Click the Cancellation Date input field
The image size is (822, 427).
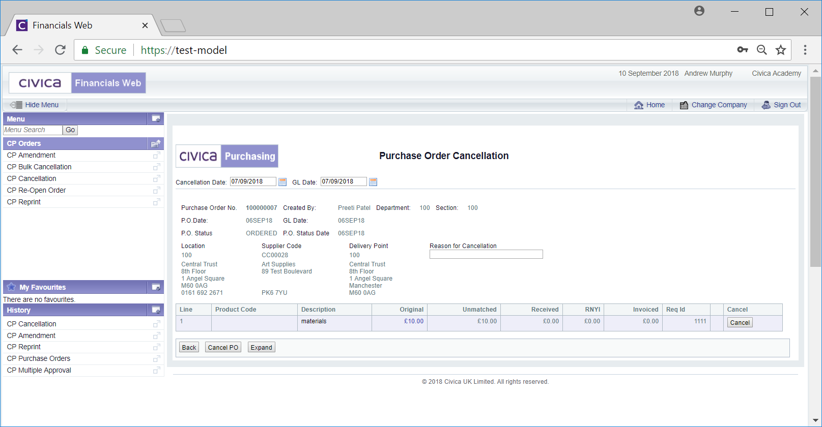point(253,181)
